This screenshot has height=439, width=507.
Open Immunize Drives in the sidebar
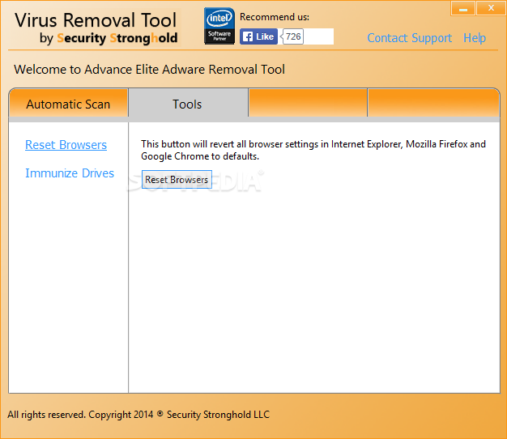[x=70, y=173]
